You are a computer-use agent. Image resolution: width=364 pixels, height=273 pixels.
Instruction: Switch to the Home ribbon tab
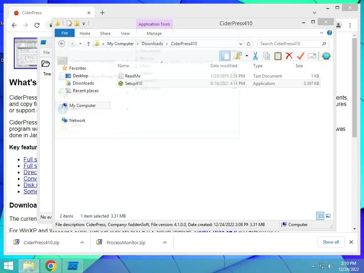tap(85, 33)
